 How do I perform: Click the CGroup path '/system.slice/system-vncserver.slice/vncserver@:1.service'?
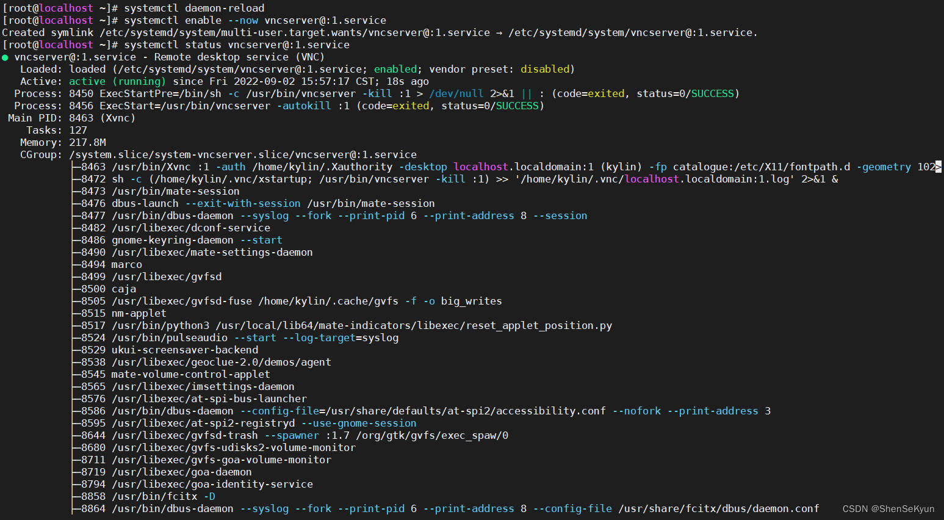tap(243, 154)
